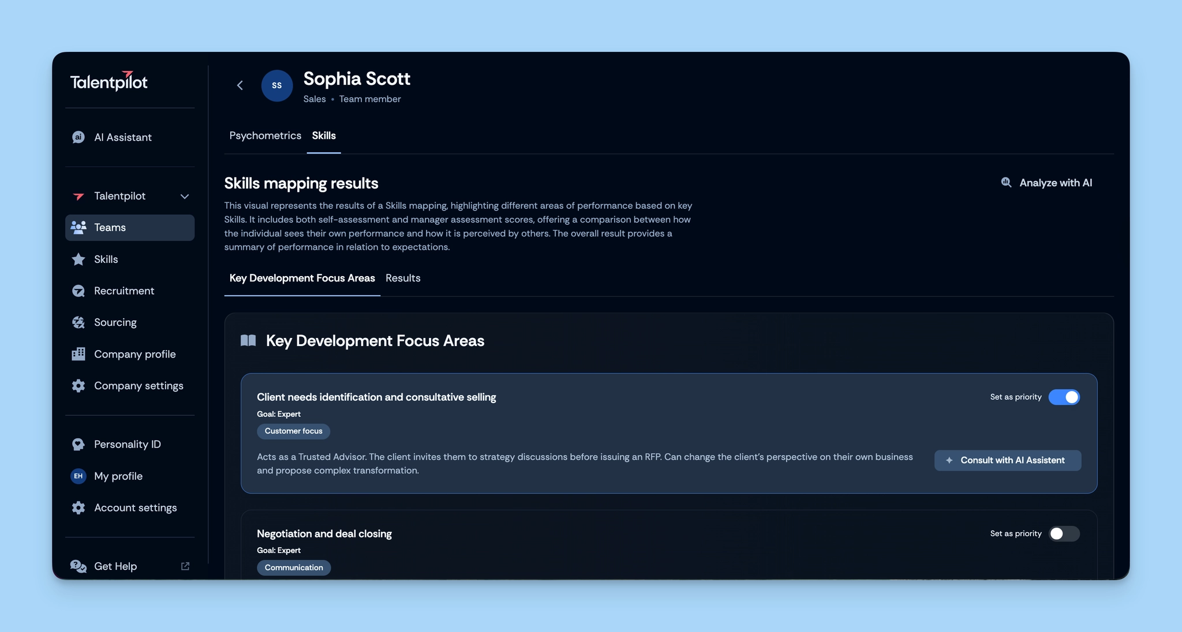Switch to the Psychometrics tab
This screenshot has height=632, width=1182.
click(x=265, y=136)
